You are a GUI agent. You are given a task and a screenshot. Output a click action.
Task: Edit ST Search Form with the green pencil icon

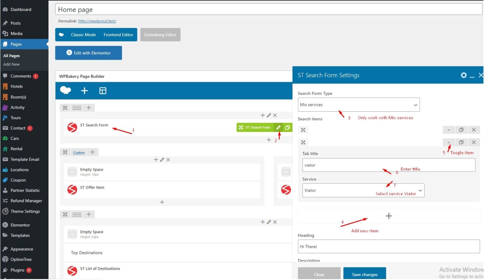[278, 127]
